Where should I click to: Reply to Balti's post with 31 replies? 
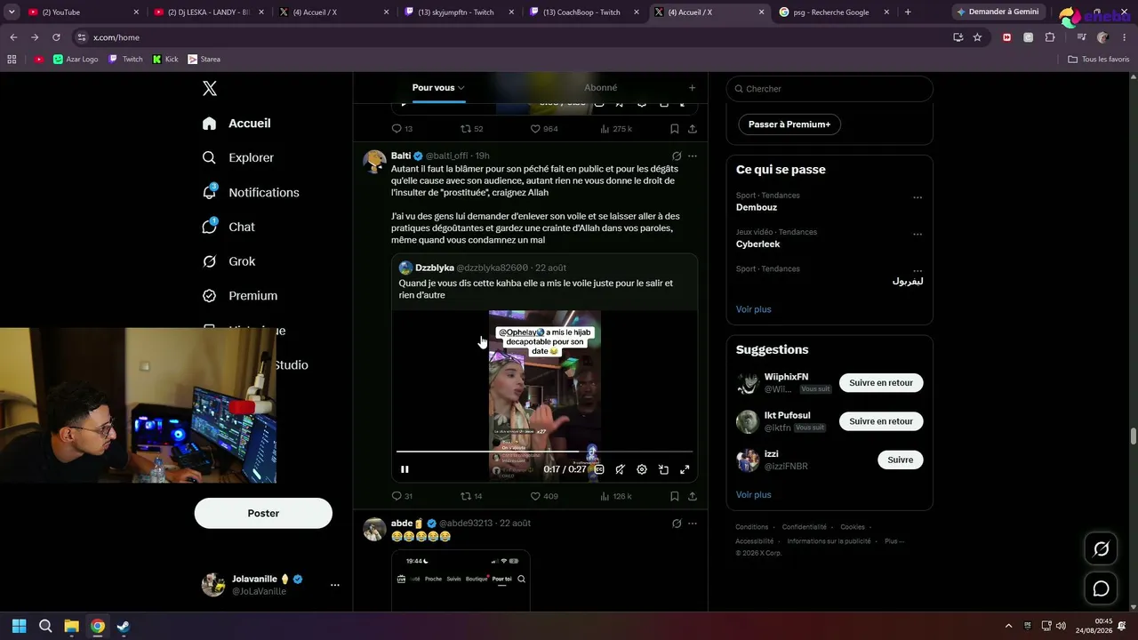click(x=402, y=496)
